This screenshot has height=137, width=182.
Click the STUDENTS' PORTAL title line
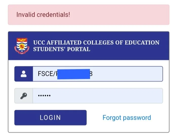tap(62, 49)
